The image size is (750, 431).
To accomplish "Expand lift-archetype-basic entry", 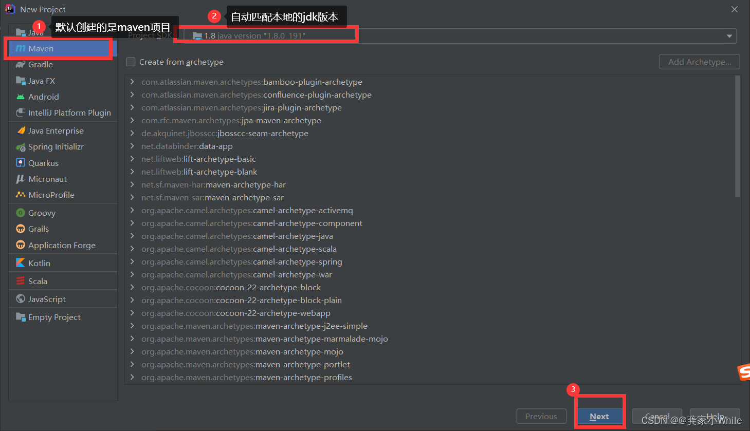I will point(133,159).
